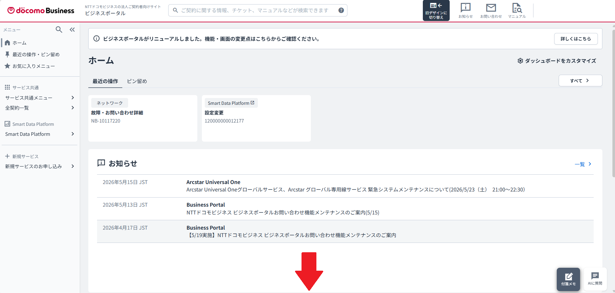
Task: Open the マニュアル manual icon
Action: (517, 10)
